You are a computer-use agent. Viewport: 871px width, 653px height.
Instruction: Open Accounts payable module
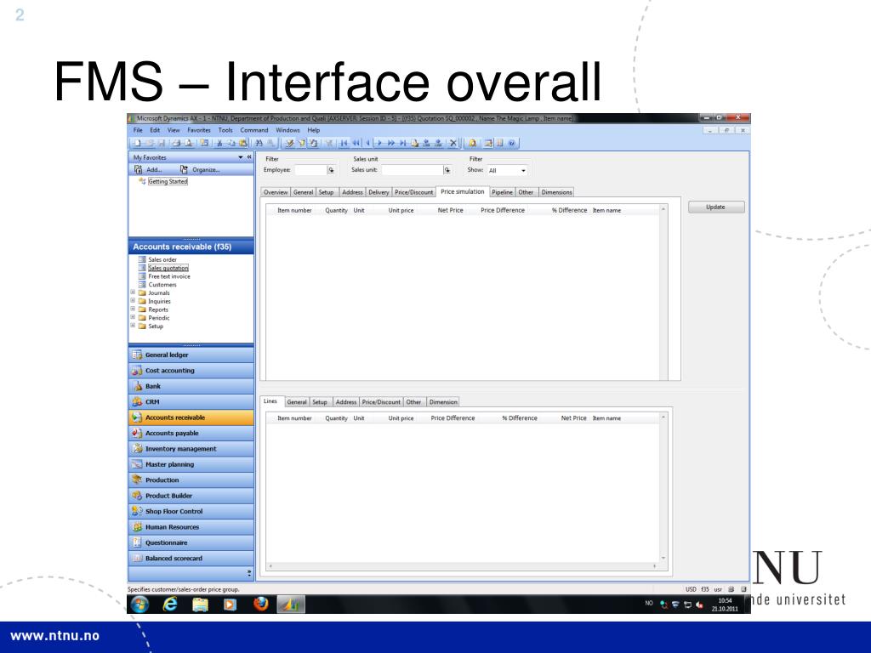pos(191,433)
